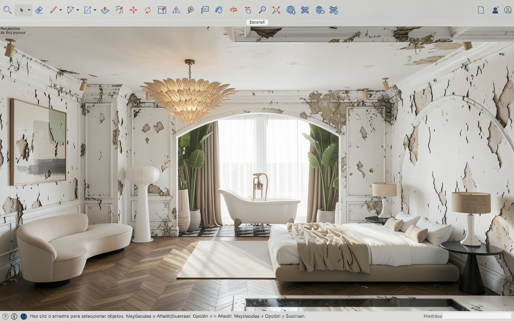The width and height of the screenshot is (514, 321).
Task: Select the Pan hand tool
Action: pos(248,10)
